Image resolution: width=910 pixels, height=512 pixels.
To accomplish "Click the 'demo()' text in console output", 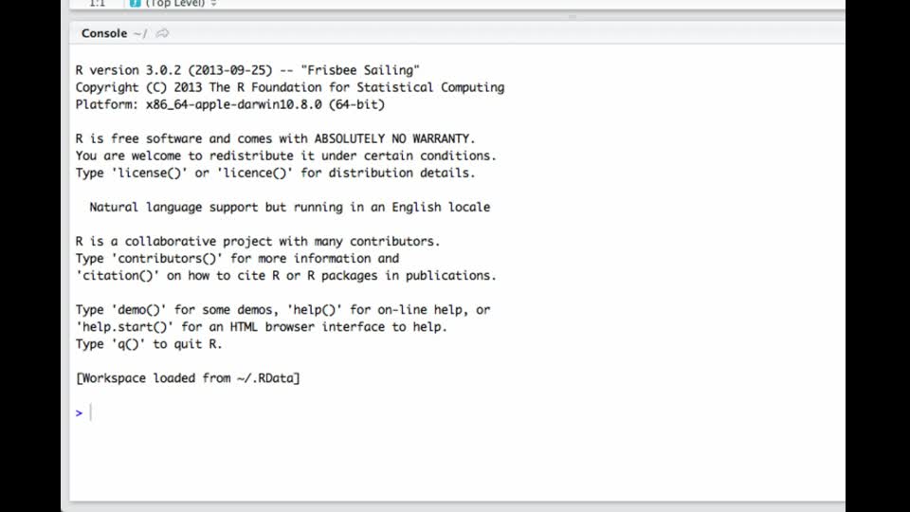I will pyautogui.click(x=138, y=310).
